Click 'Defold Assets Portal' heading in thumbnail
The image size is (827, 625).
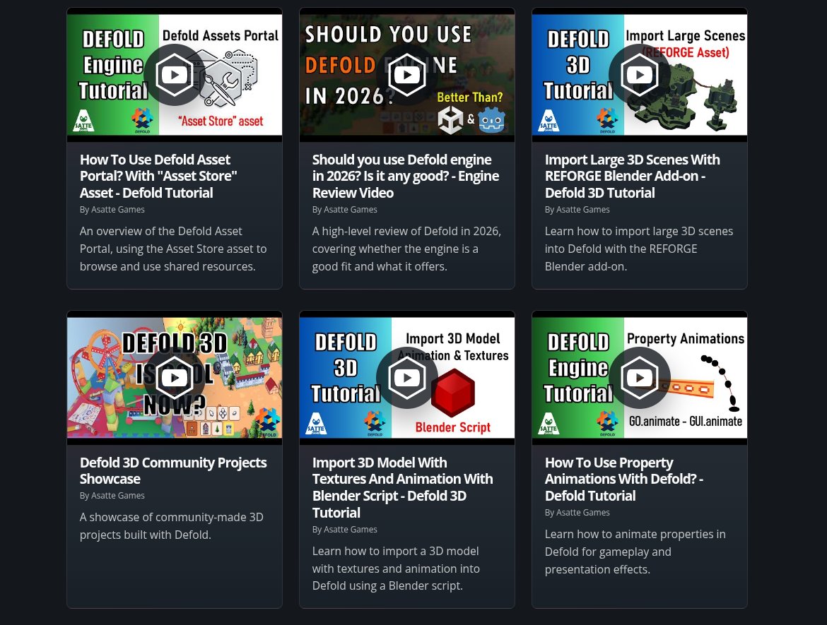[221, 36]
